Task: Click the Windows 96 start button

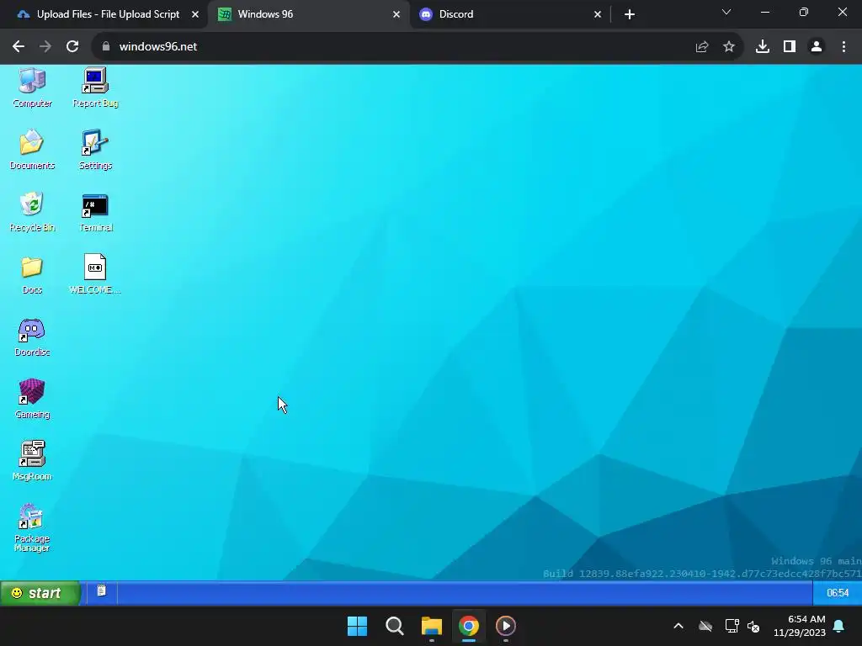Action: [40, 593]
